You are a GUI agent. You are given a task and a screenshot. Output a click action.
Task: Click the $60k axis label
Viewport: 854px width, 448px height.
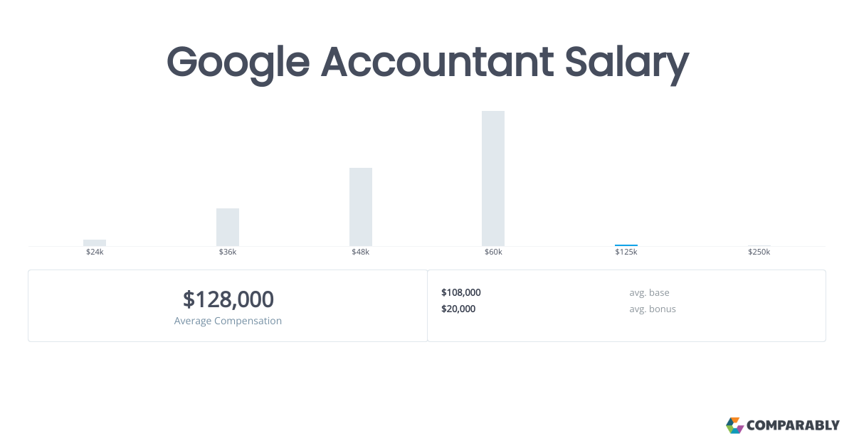(493, 252)
